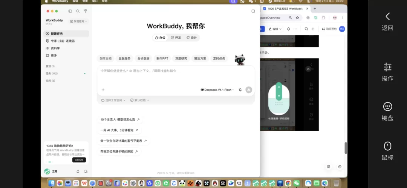407x188 pixels.
Task: Tap 鼠标 in the remote control panel
Action: tap(387, 151)
